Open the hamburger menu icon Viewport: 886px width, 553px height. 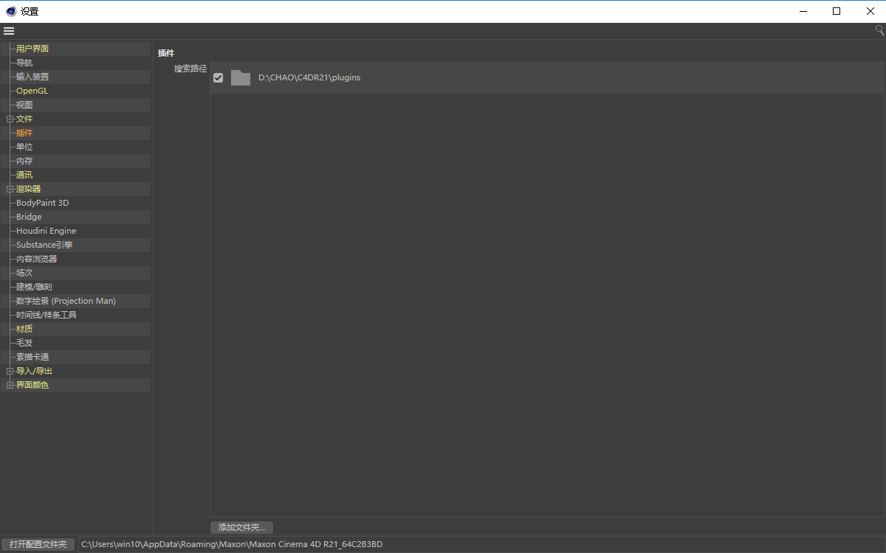[9, 31]
